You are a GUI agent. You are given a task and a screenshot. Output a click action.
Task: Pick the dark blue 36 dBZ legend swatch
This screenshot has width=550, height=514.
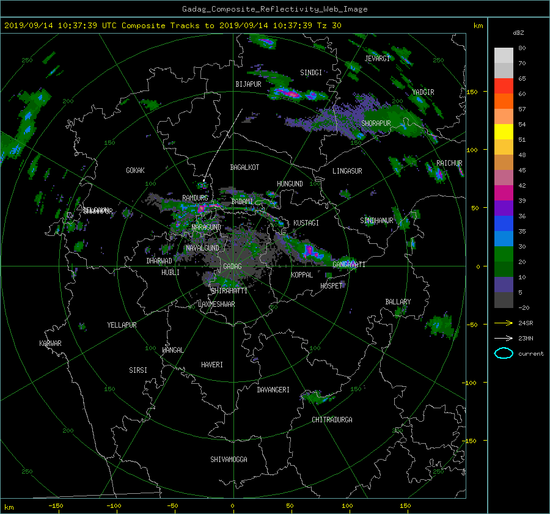[504, 223]
